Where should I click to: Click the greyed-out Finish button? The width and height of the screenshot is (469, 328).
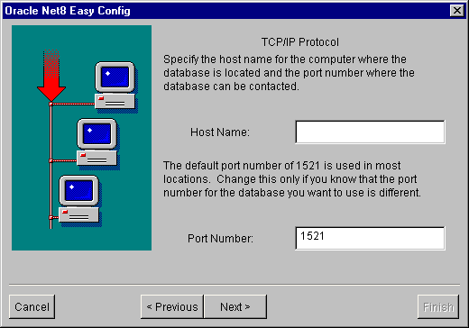[x=438, y=306]
